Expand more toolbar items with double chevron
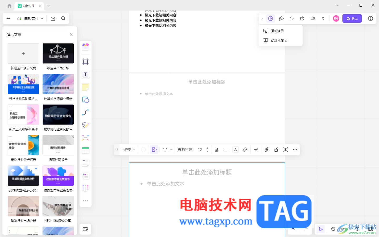Screen dimensions: 379x237 pos(323,18)
